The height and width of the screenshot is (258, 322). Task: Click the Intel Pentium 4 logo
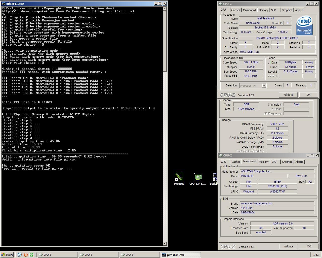click(304, 26)
